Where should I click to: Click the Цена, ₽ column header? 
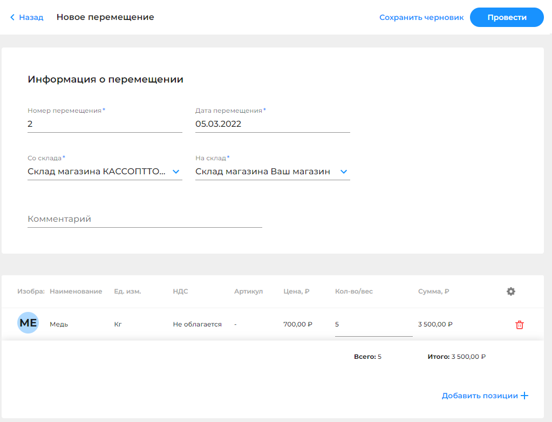(x=296, y=291)
